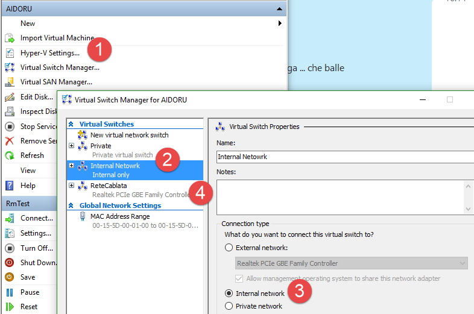Viewport: 474px width, 314px height.
Task: Click the Save action for RmTest
Action: tap(28, 277)
